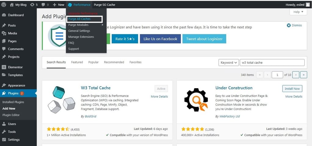This screenshot has width=312, height=146.
Task: Click the Active button on W3 Total Cache
Action: click(x=161, y=89)
